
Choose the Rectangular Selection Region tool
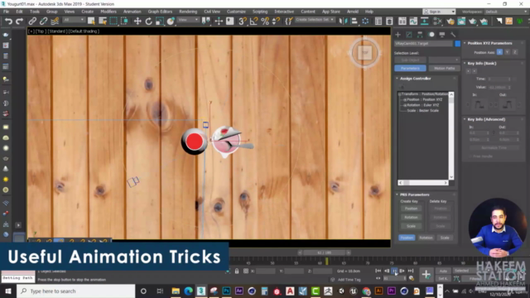(113, 22)
